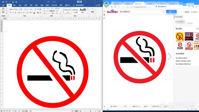Switch Word to read mode view
Screen dimensions: 199x112
point(72,111)
